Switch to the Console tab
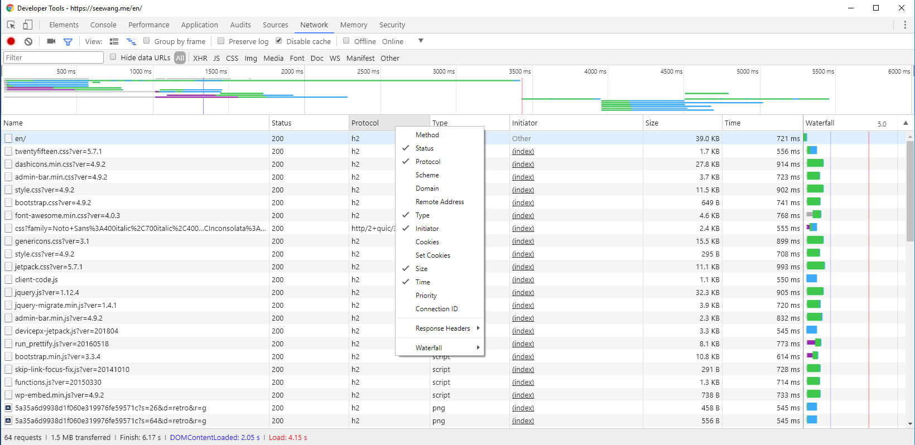Image resolution: width=915 pixels, height=445 pixels. pyautogui.click(x=103, y=25)
